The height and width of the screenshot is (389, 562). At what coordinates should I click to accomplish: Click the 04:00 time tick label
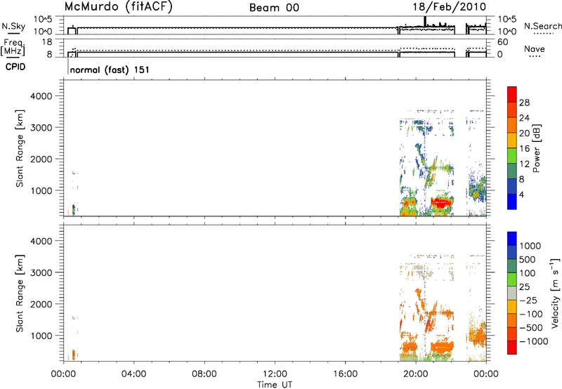tap(133, 374)
